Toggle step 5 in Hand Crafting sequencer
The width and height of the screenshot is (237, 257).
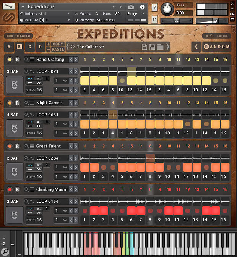click(122, 81)
